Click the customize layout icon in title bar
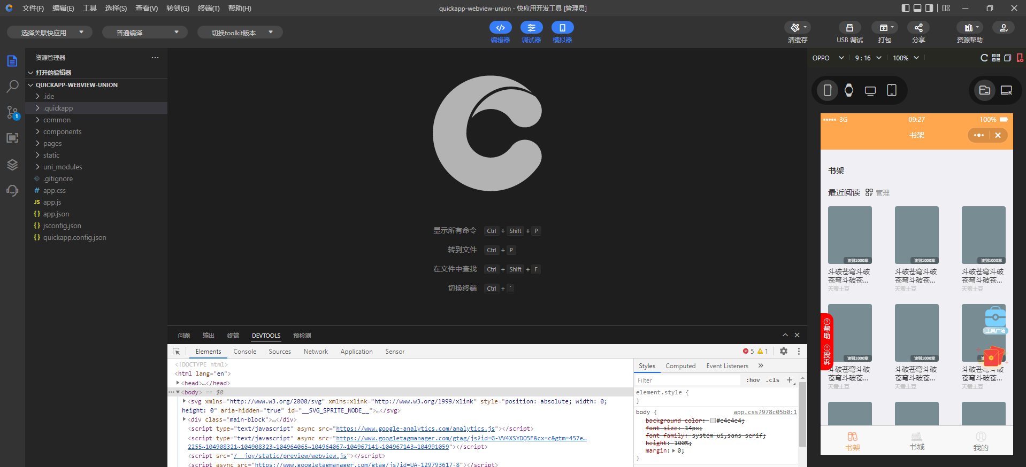Image resolution: width=1026 pixels, height=467 pixels. (x=946, y=8)
